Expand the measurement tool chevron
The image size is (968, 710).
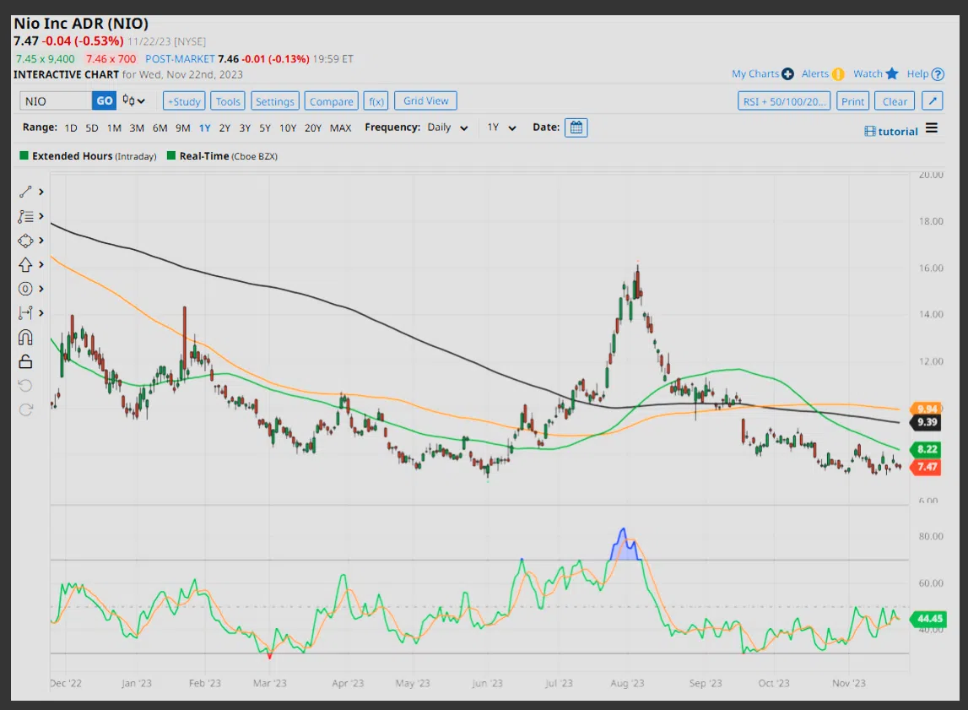pos(41,313)
